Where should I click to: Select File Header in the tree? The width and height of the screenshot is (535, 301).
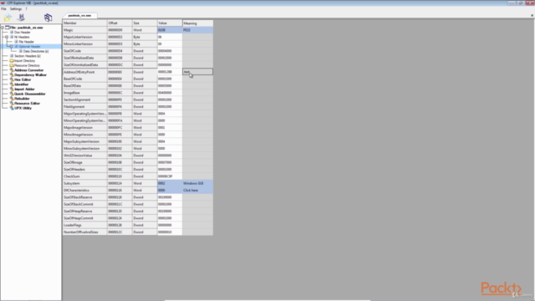point(26,42)
